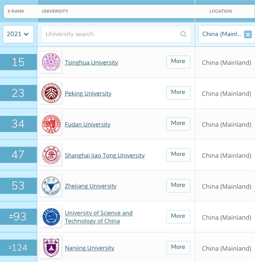Click More button for Shanghai Jiao Tong University
The image size is (255, 262).
pos(178,155)
